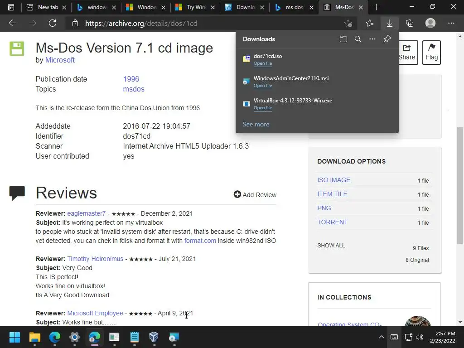This screenshot has width=464, height=348.
Task: Go back to previous page
Action: coord(12,23)
